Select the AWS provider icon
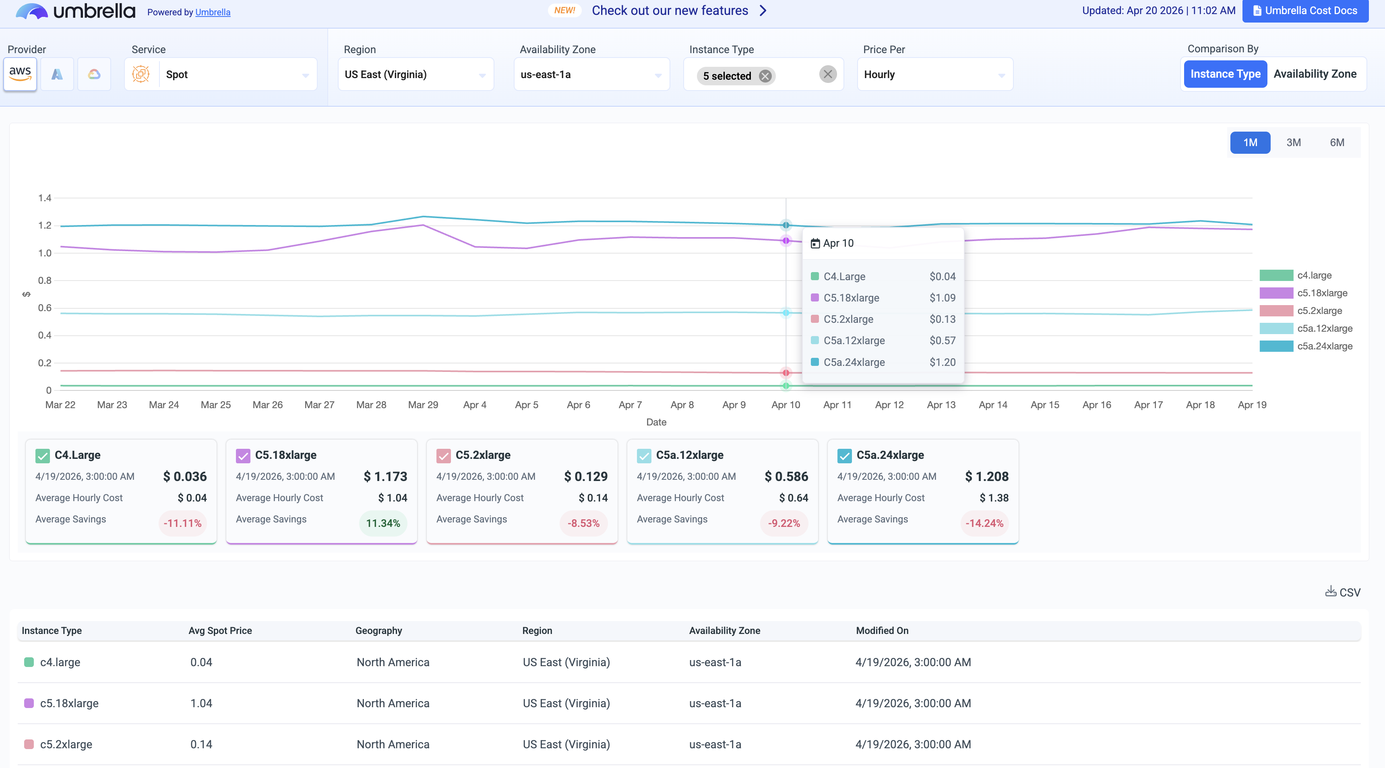Viewport: 1385px width, 768px height. (20, 74)
